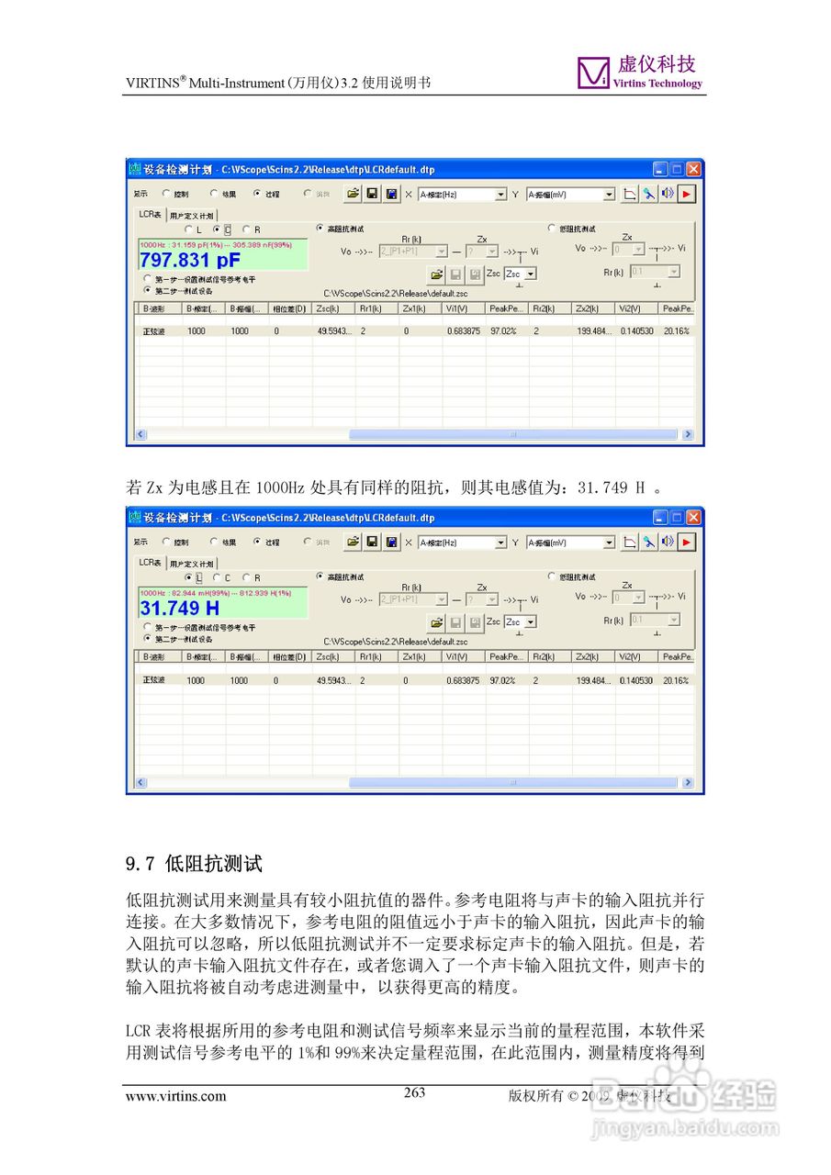831x1175 pixels.
Task: Click the graph plot icon next to Y dropdown
Action: [628, 194]
